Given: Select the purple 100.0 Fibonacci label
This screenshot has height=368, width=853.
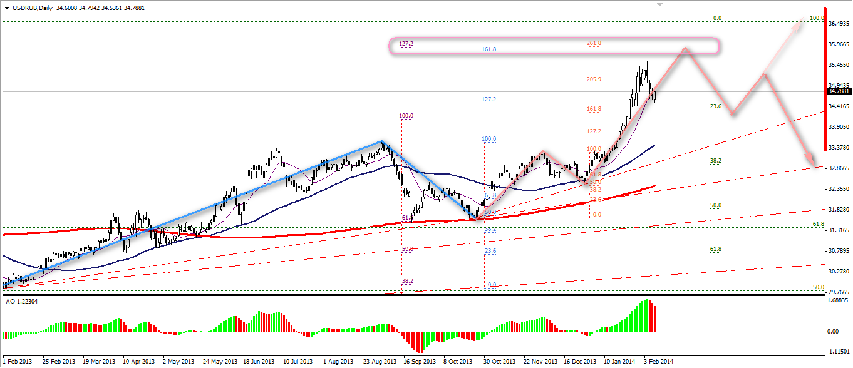Looking at the screenshot, I should tap(407, 116).
